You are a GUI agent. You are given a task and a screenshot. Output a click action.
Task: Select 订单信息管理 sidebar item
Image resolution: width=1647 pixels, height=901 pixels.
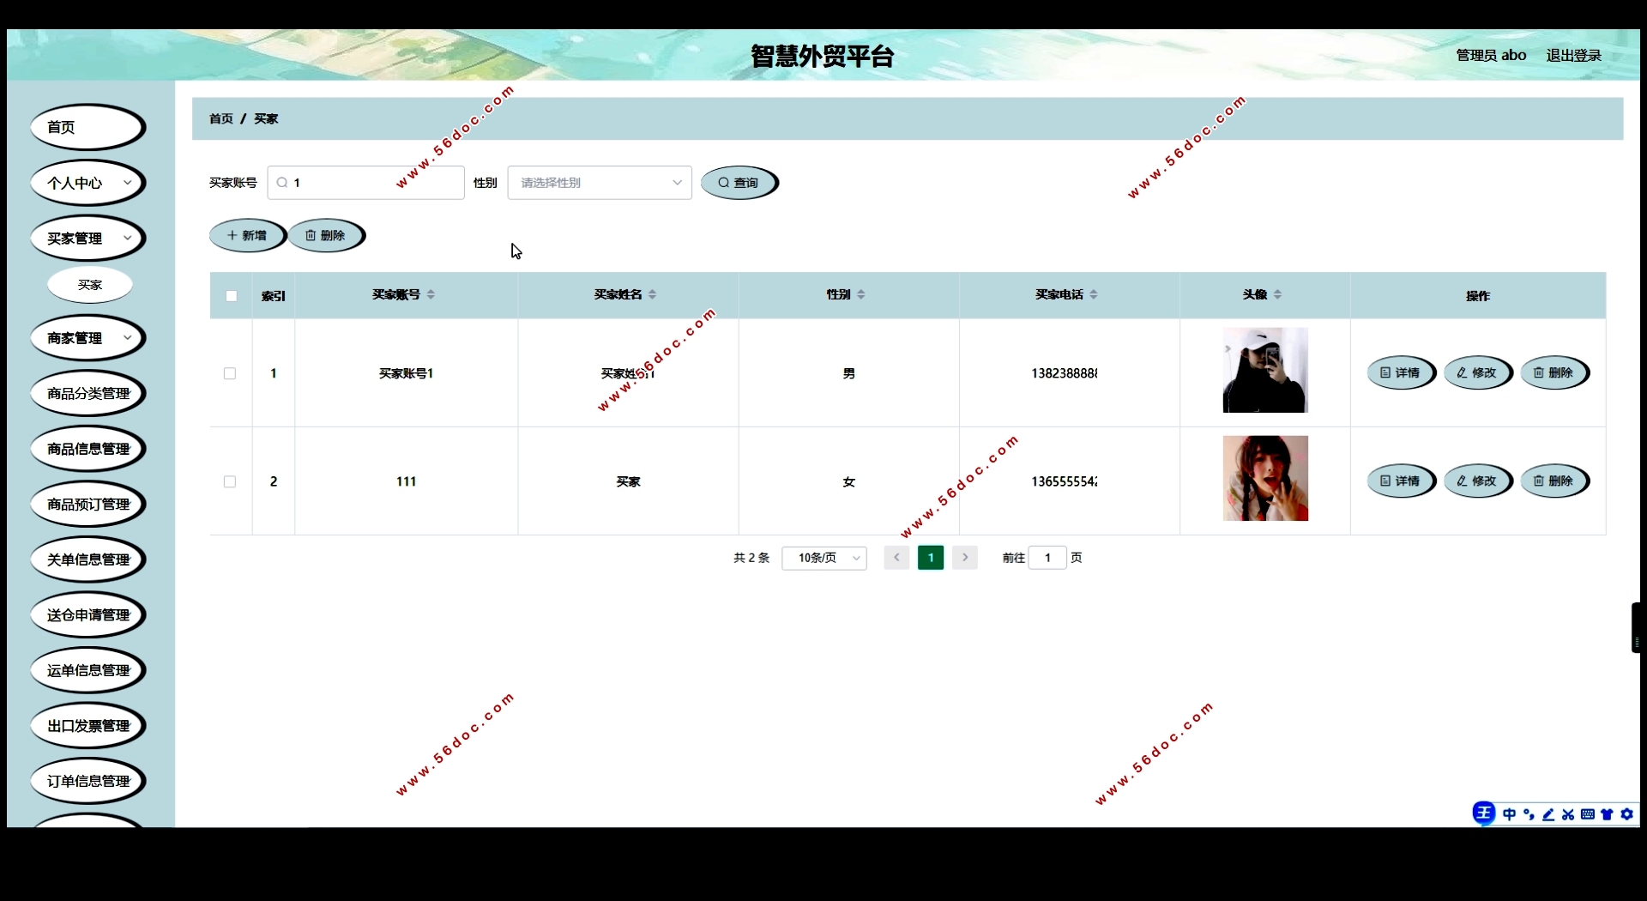[x=87, y=781]
